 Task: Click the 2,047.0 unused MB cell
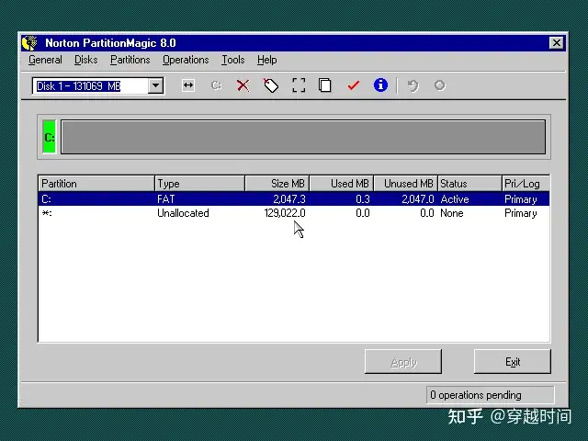point(418,199)
